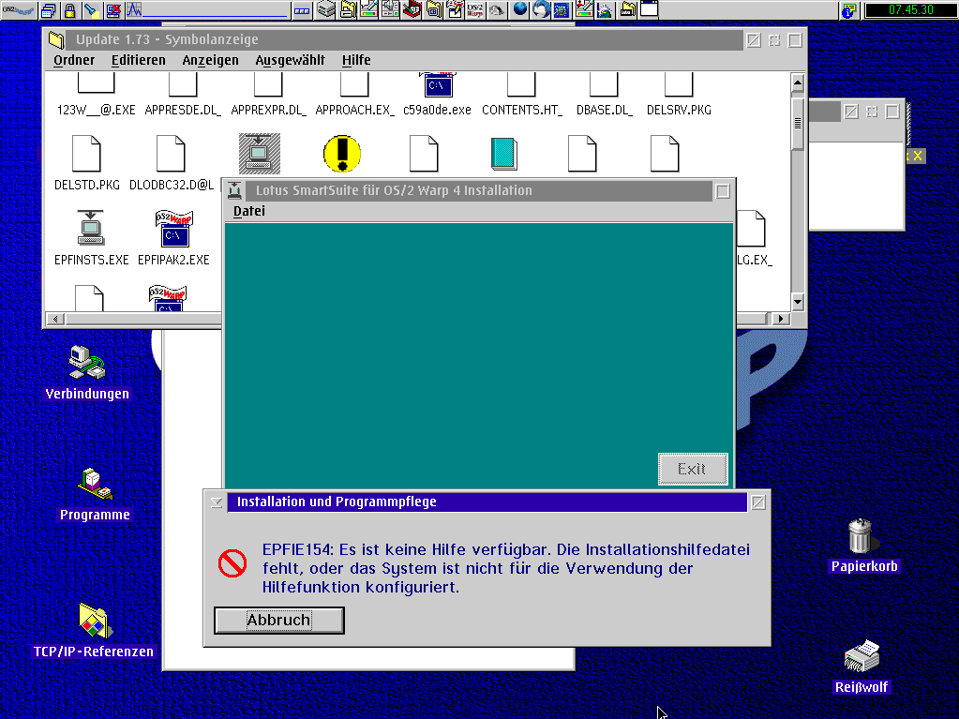Select the Papierkorb trash can icon
The width and height of the screenshot is (959, 719).
(x=861, y=535)
